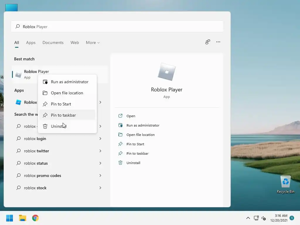This screenshot has width=300, height=225.
Task: Expand the roblox stock chevron
Action: coord(100,188)
